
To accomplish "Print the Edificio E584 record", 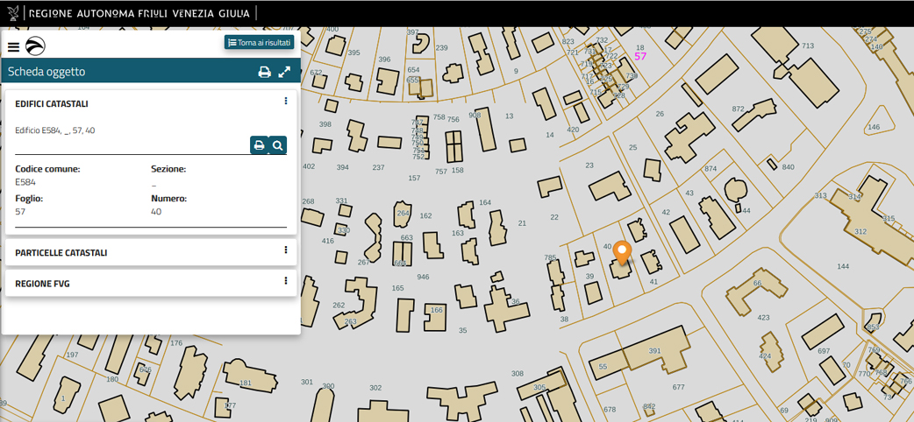I will 259,145.
